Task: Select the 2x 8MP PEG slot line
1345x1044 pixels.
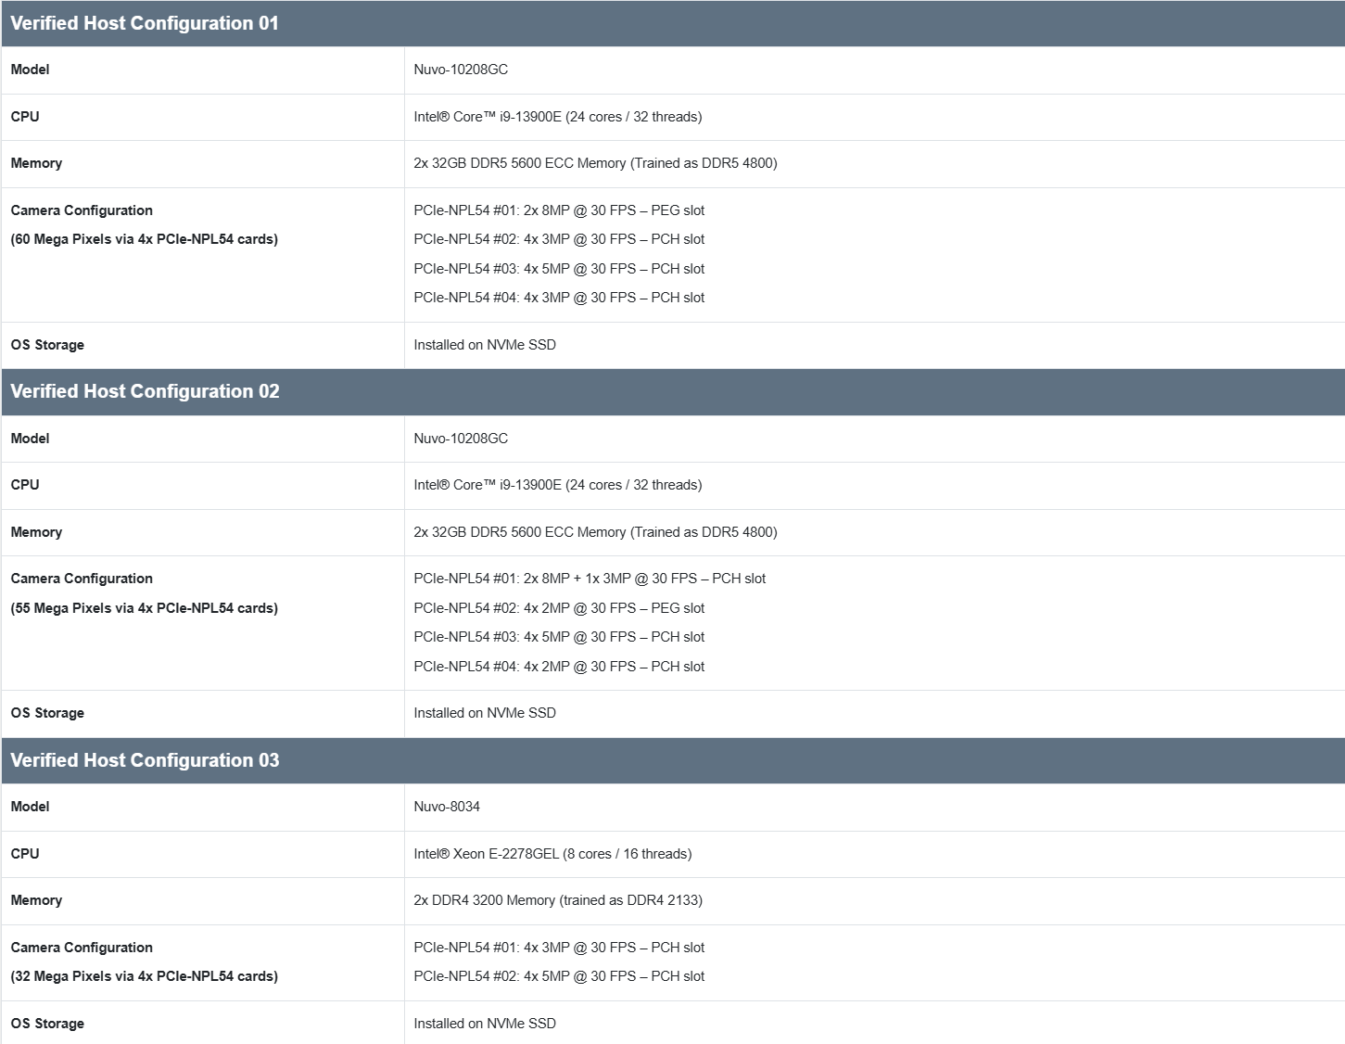Action: (559, 210)
